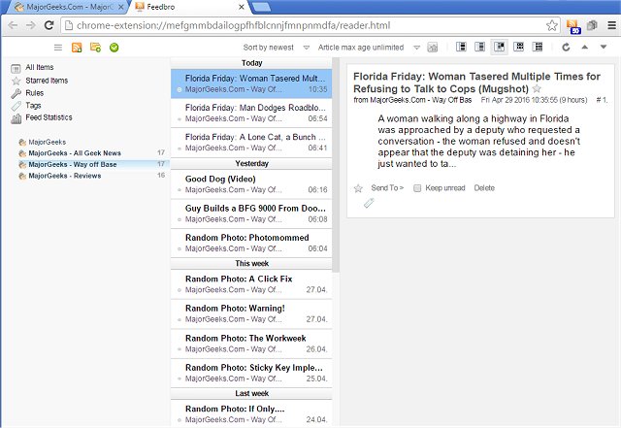Toggle read dot on Florida Friday Woman Tasered item
The height and width of the screenshot is (428, 621).
pyautogui.click(x=180, y=90)
